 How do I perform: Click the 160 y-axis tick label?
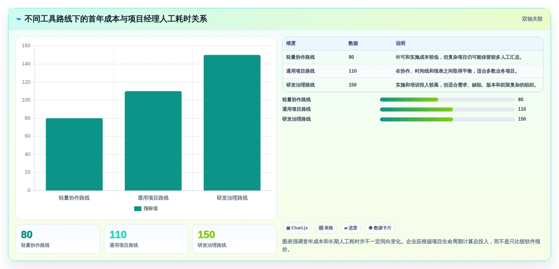point(26,46)
